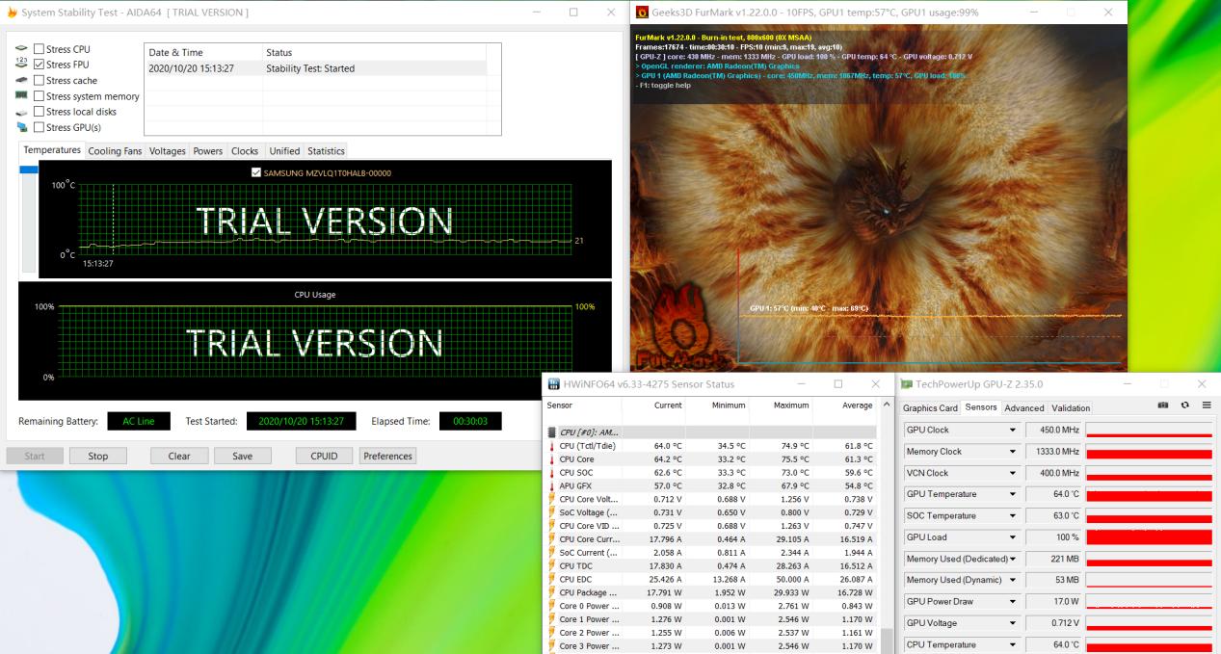Click the GPU monitor icon beside Stress GPU(s)
The width and height of the screenshot is (1221, 654).
pos(21,127)
